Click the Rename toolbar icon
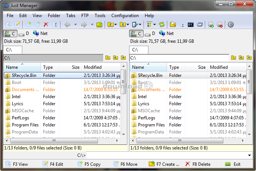256x171 pixels. click(x=55, y=25)
